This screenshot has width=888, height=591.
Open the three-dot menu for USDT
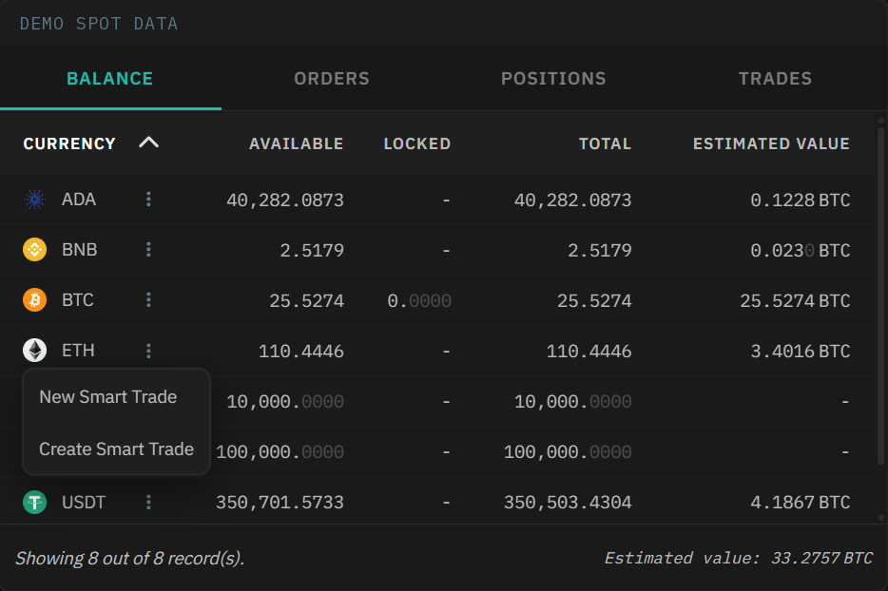[x=148, y=502]
